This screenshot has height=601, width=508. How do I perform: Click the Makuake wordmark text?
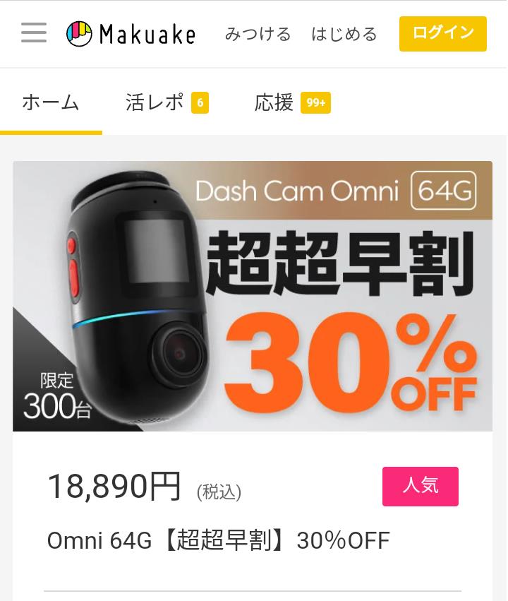click(147, 34)
